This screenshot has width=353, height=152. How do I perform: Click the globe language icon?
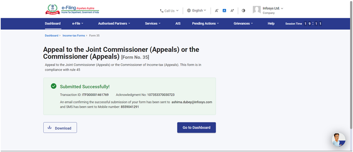[189, 11]
